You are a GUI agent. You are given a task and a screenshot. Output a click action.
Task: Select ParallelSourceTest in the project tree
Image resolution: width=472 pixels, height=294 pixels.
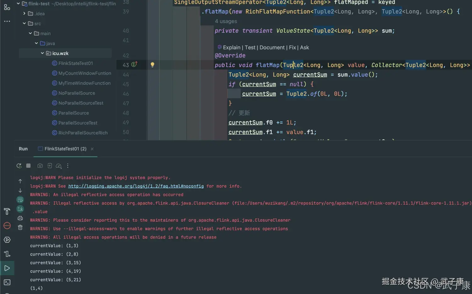(78, 123)
